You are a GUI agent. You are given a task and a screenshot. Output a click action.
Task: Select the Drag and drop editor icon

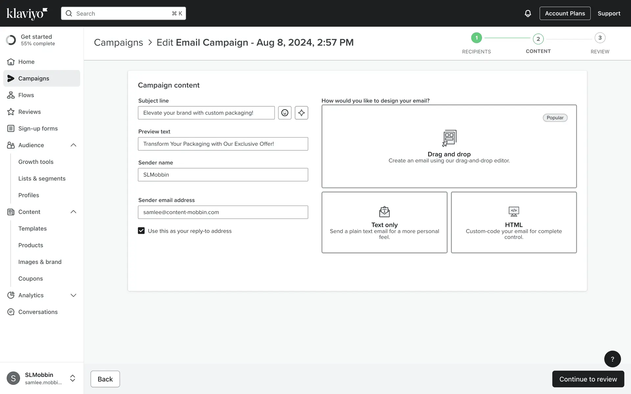click(x=449, y=138)
